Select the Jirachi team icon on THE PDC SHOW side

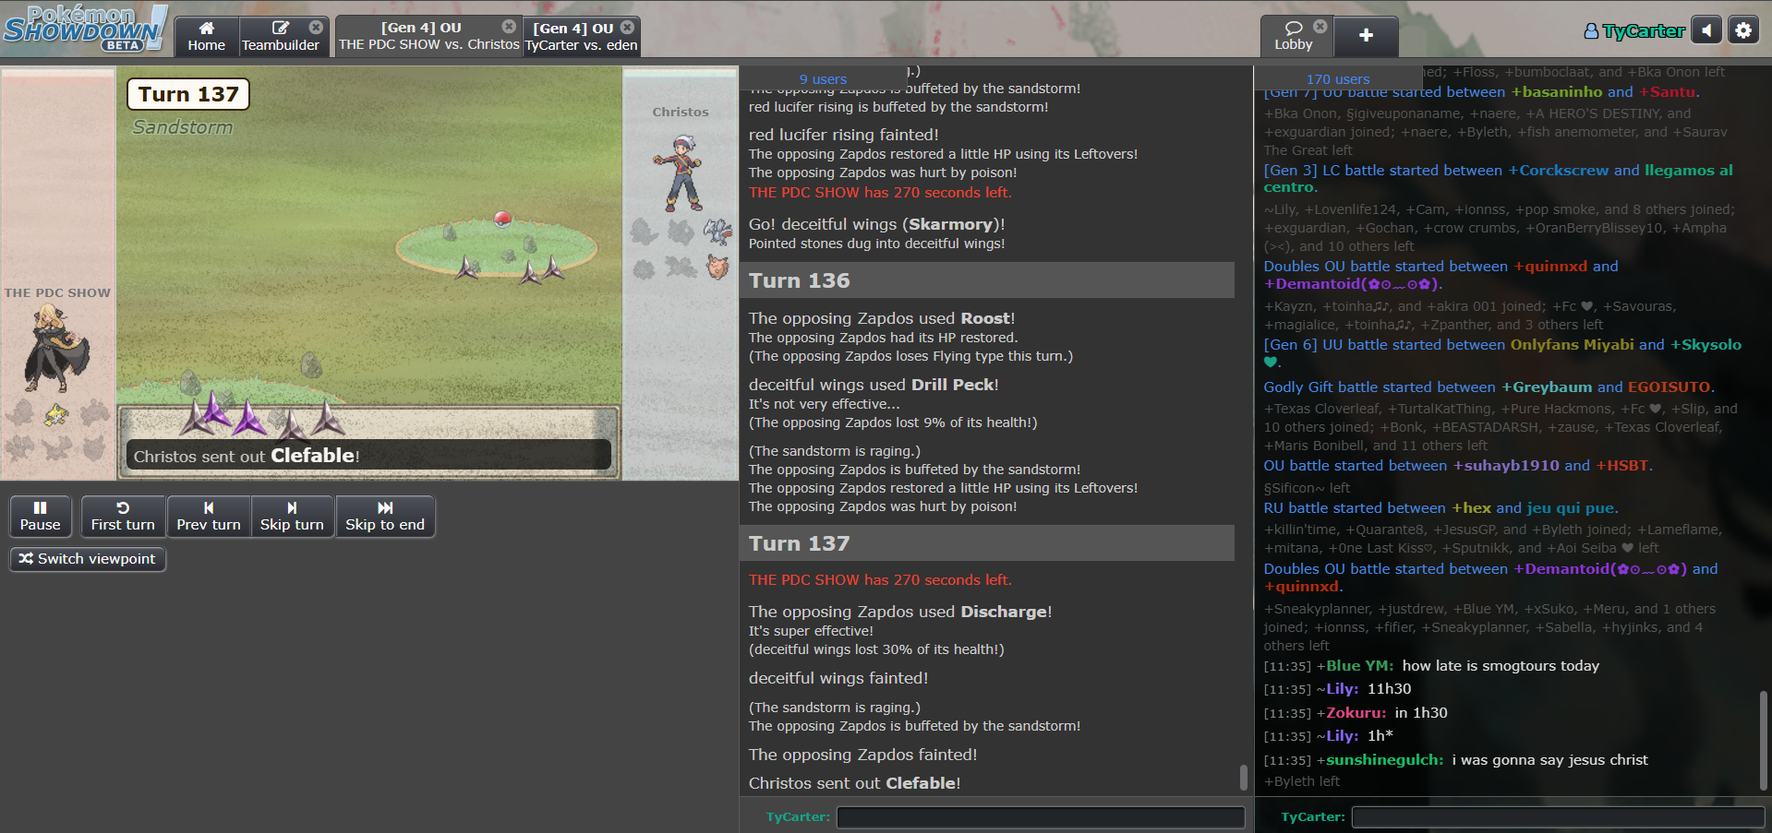click(56, 414)
